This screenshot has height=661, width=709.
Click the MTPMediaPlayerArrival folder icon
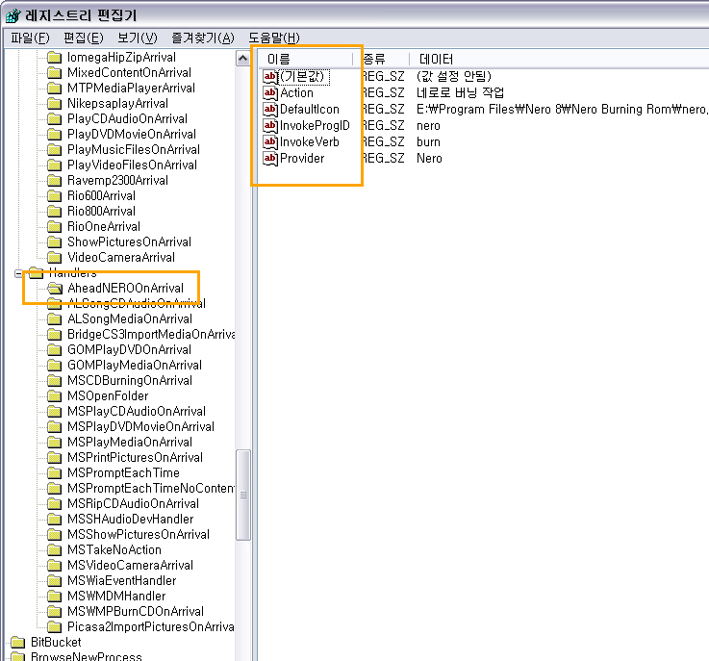[54, 89]
